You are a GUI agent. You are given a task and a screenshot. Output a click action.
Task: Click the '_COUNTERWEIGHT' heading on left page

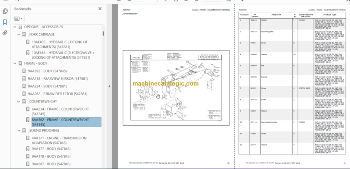point(130,14)
